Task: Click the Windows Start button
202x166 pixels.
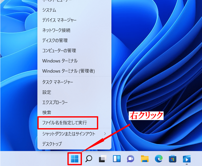Action: [x=75, y=159]
